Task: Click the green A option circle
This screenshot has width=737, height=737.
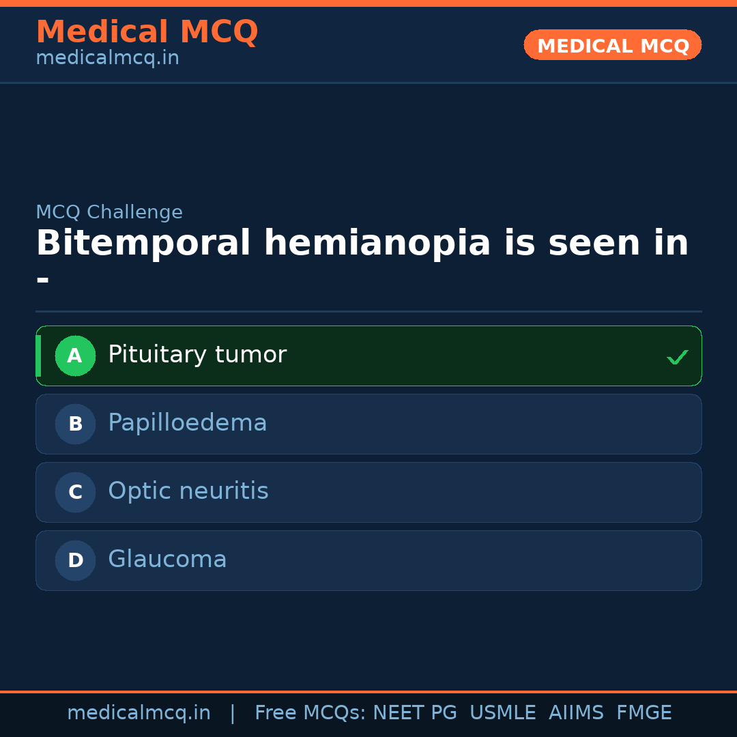Action: [75, 356]
